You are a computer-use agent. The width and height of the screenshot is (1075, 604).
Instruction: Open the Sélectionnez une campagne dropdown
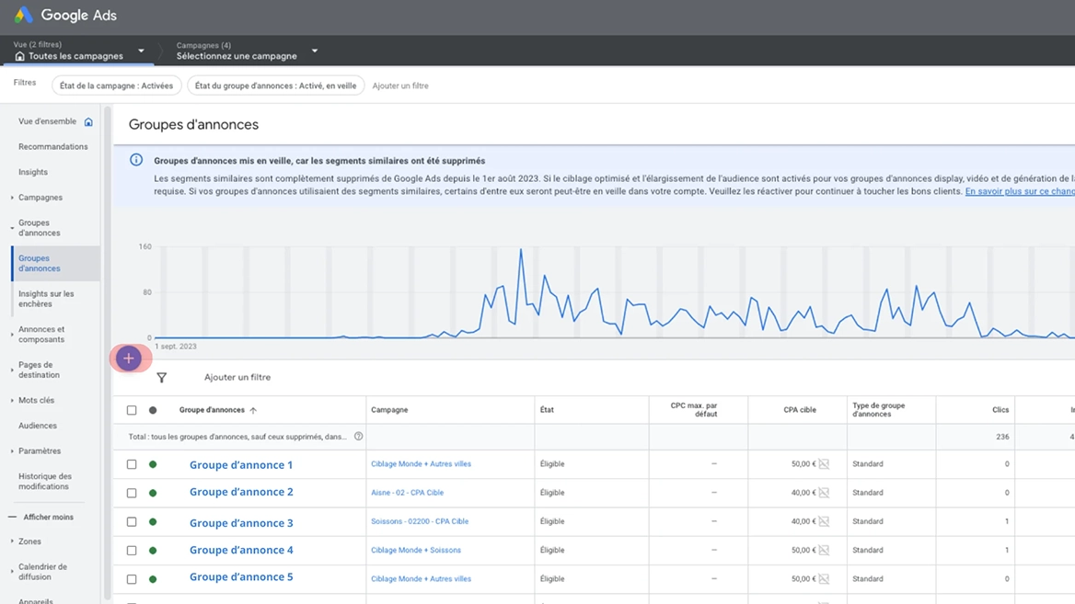pyautogui.click(x=315, y=51)
